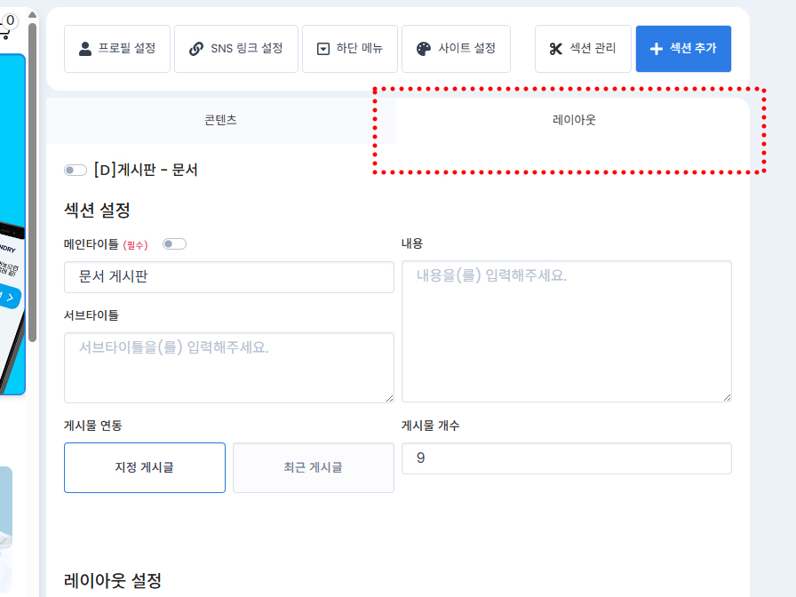Image resolution: width=796 pixels, height=597 pixels.
Task: Switch to the 콘텐츠 tab
Action: pyautogui.click(x=219, y=120)
